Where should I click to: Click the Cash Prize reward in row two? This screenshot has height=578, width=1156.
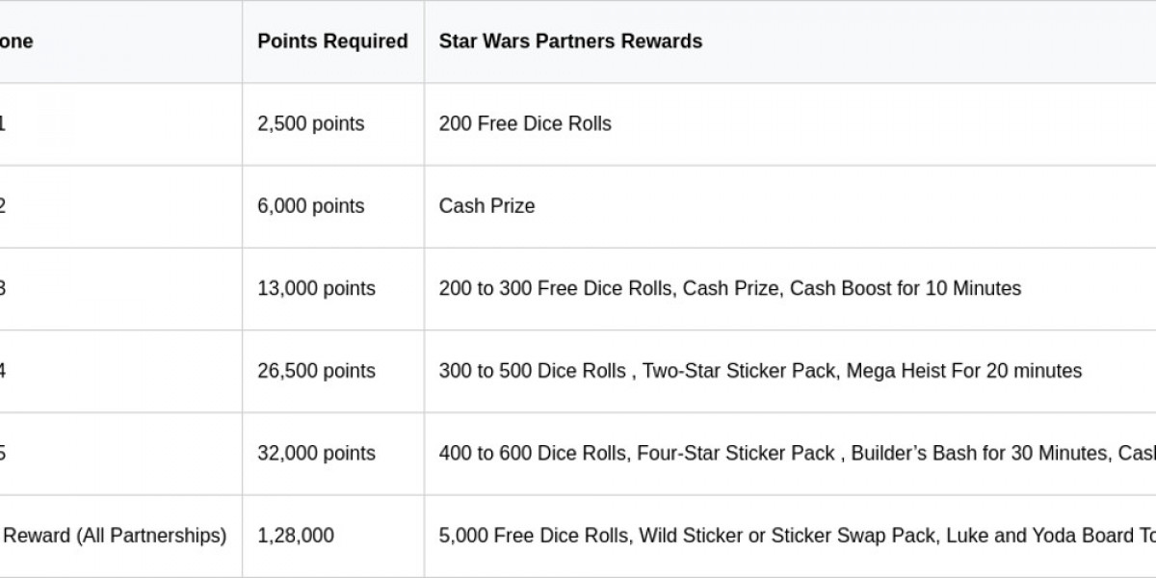click(486, 206)
